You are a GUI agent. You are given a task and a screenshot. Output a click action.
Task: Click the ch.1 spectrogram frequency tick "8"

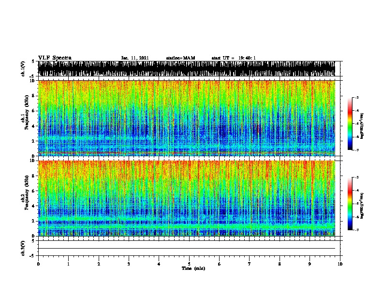pos(33,96)
